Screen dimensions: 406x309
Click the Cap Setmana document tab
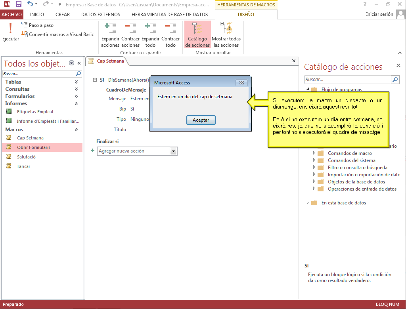point(107,61)
